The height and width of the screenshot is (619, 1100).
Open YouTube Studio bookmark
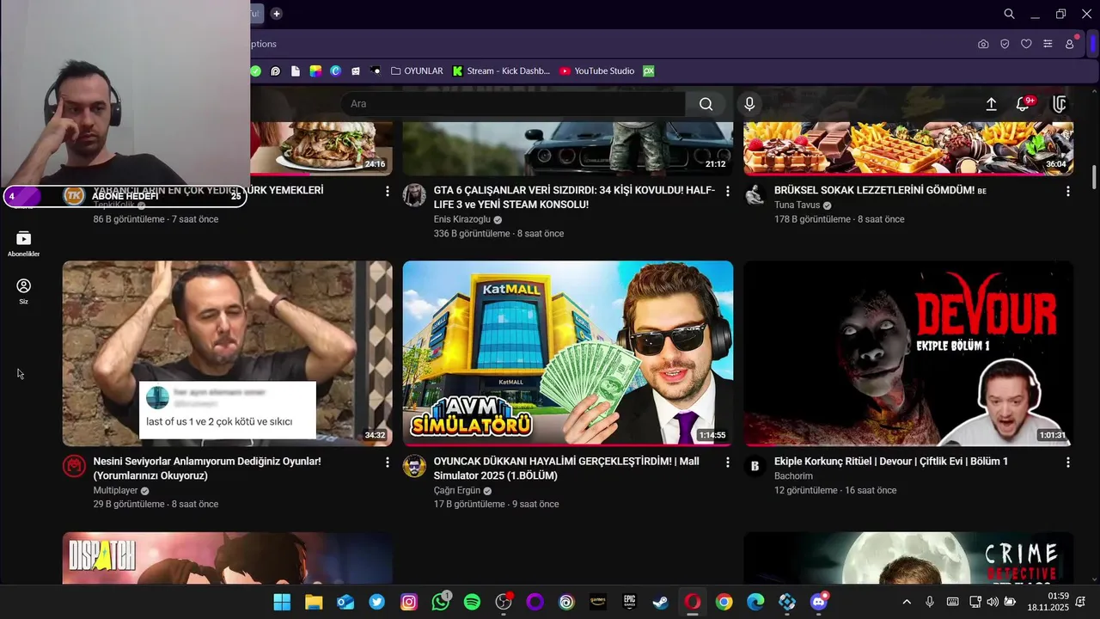tap(596, 71)
